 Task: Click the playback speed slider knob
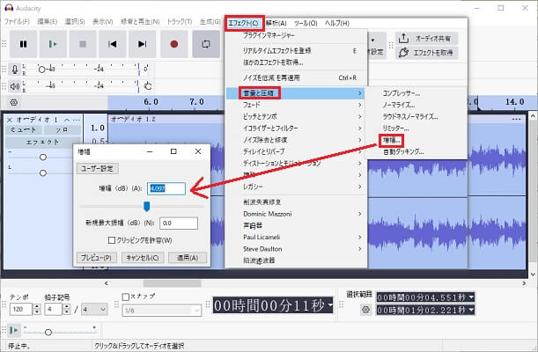click(48, 332)
